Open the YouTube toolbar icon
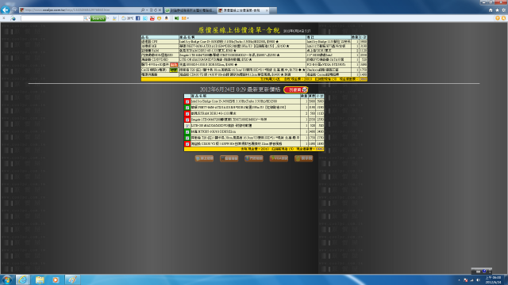The height and width of the screenshot is (285, 508). coord(152,18)
